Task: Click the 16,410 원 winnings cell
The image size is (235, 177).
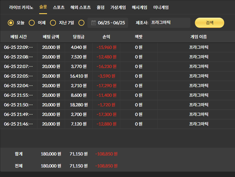Action: pyautogui.click(x=79, y=76)
